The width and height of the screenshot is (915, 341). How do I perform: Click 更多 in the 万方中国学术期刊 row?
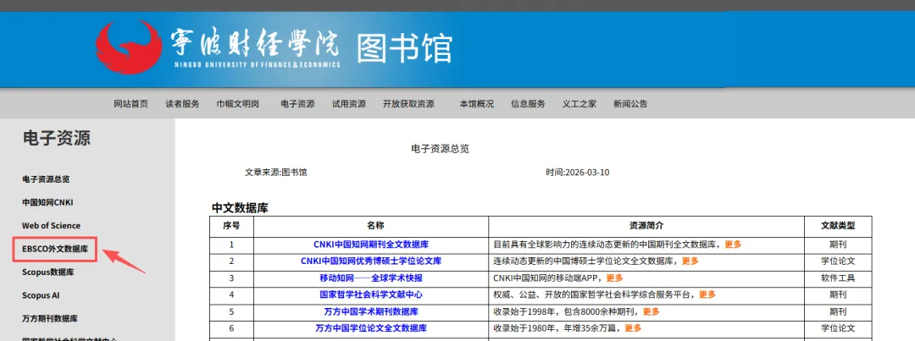click(x=652, y=311)
